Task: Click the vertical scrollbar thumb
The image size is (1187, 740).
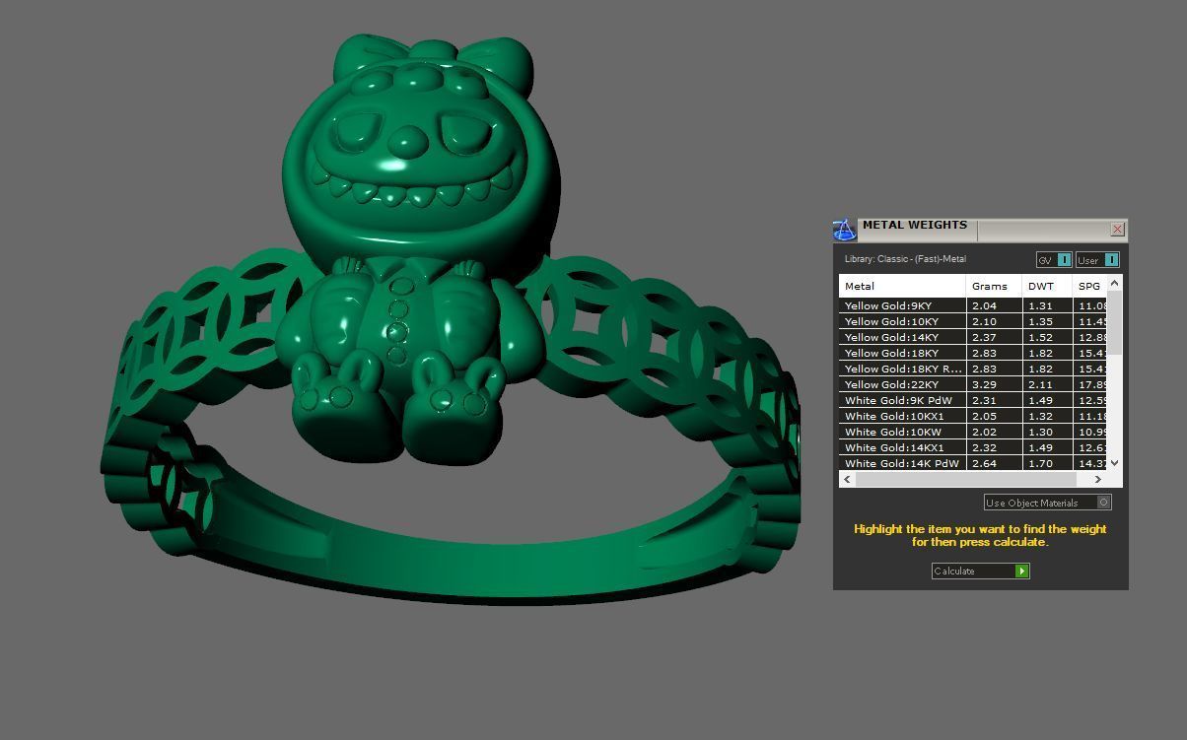Action: (1115, 322)
